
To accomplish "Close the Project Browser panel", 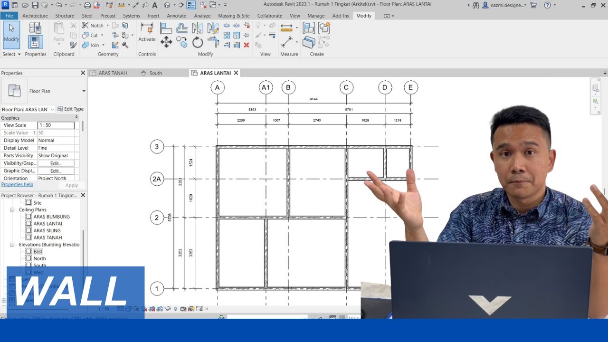I will 83,195.
